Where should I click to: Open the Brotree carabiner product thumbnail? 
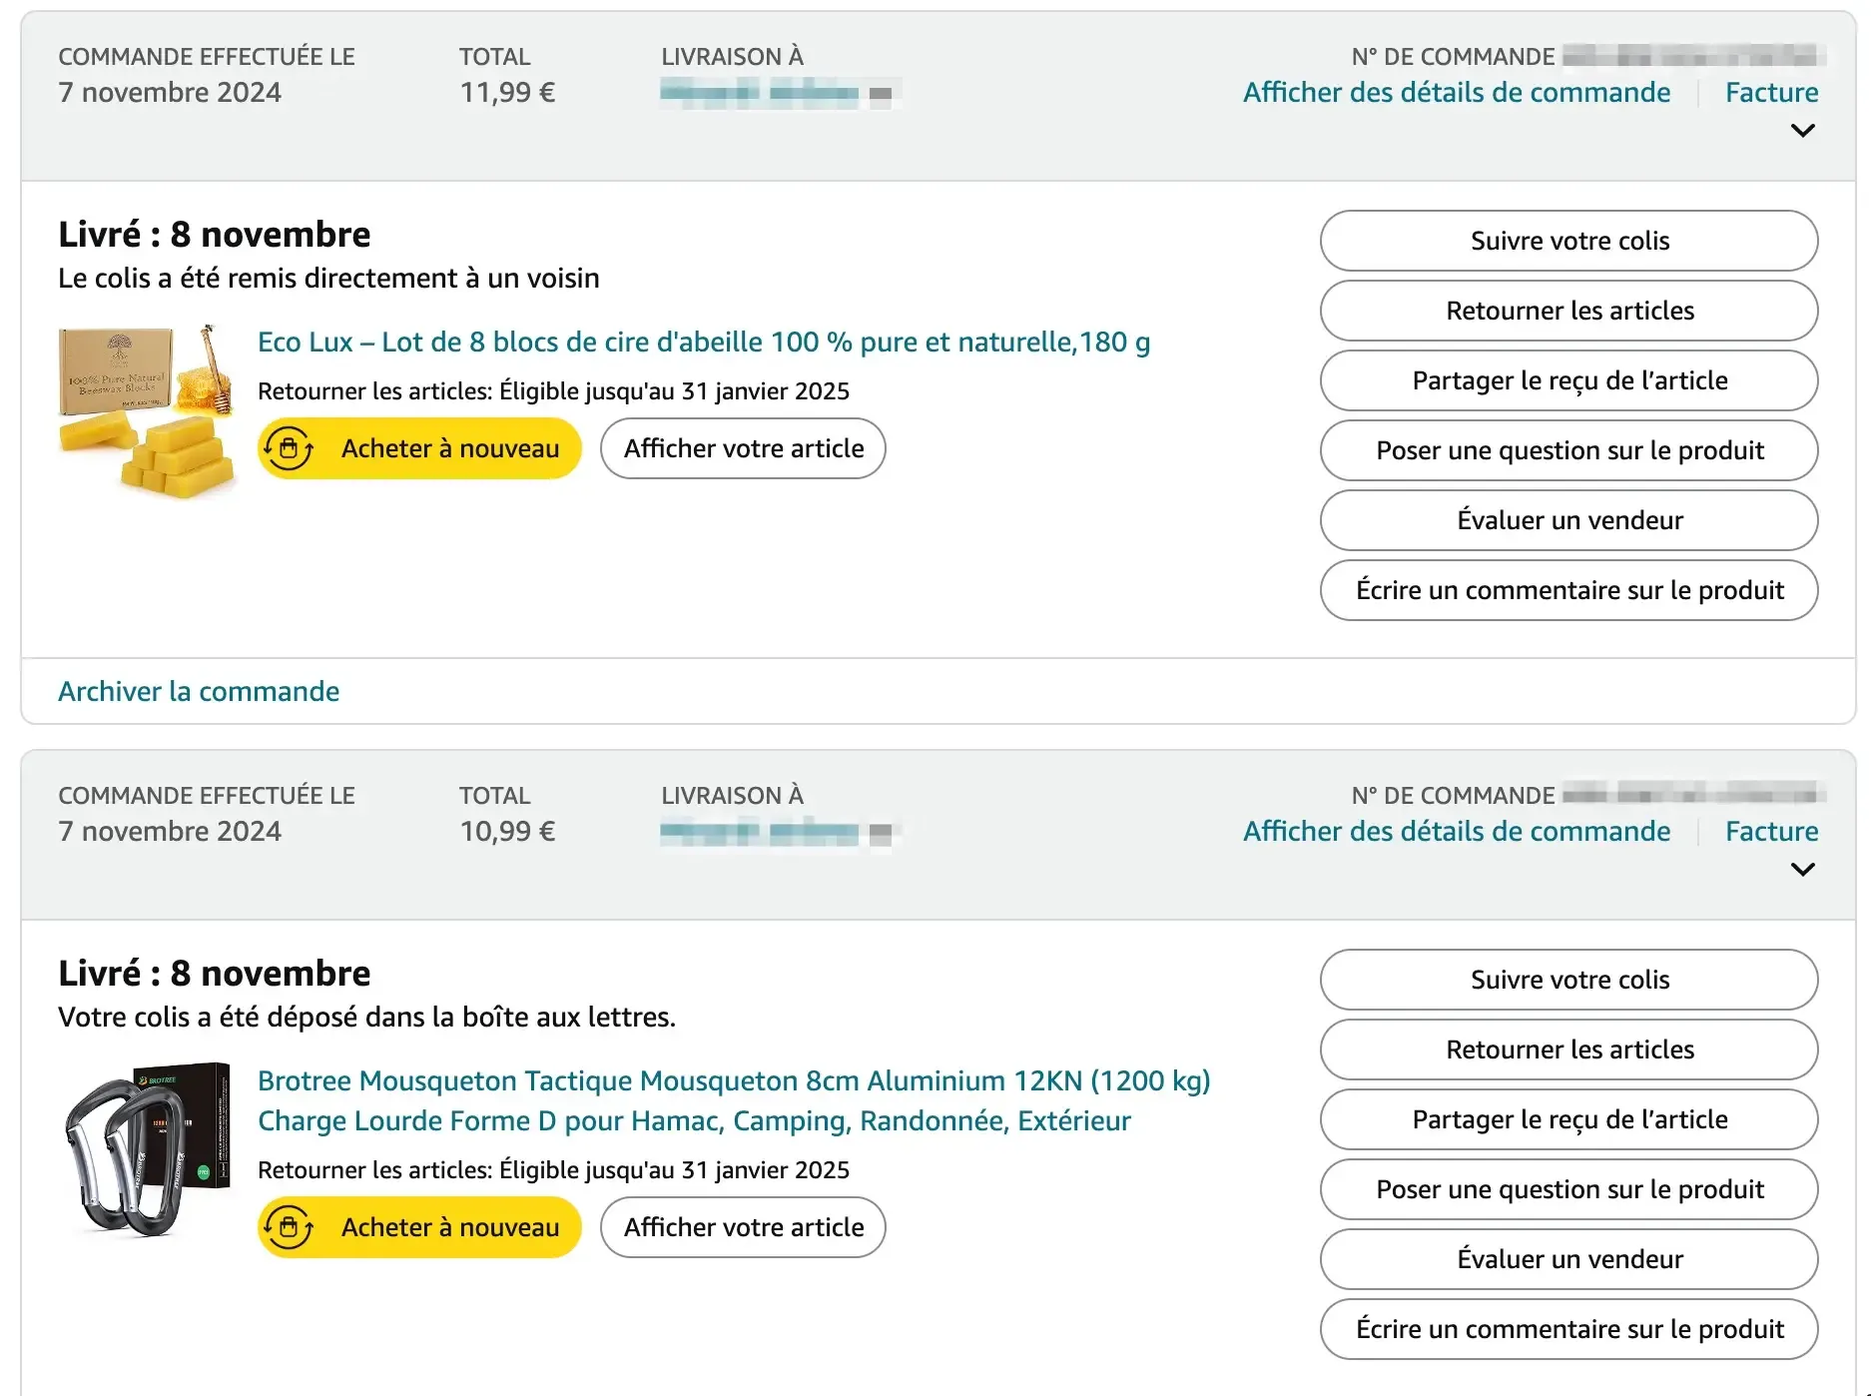pos(146,1149)
